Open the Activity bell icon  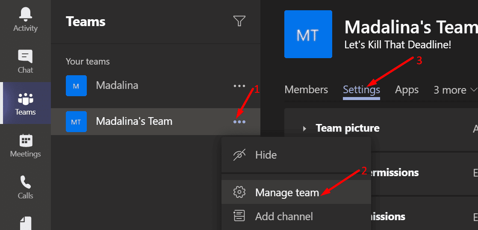[x=25, y=15]
